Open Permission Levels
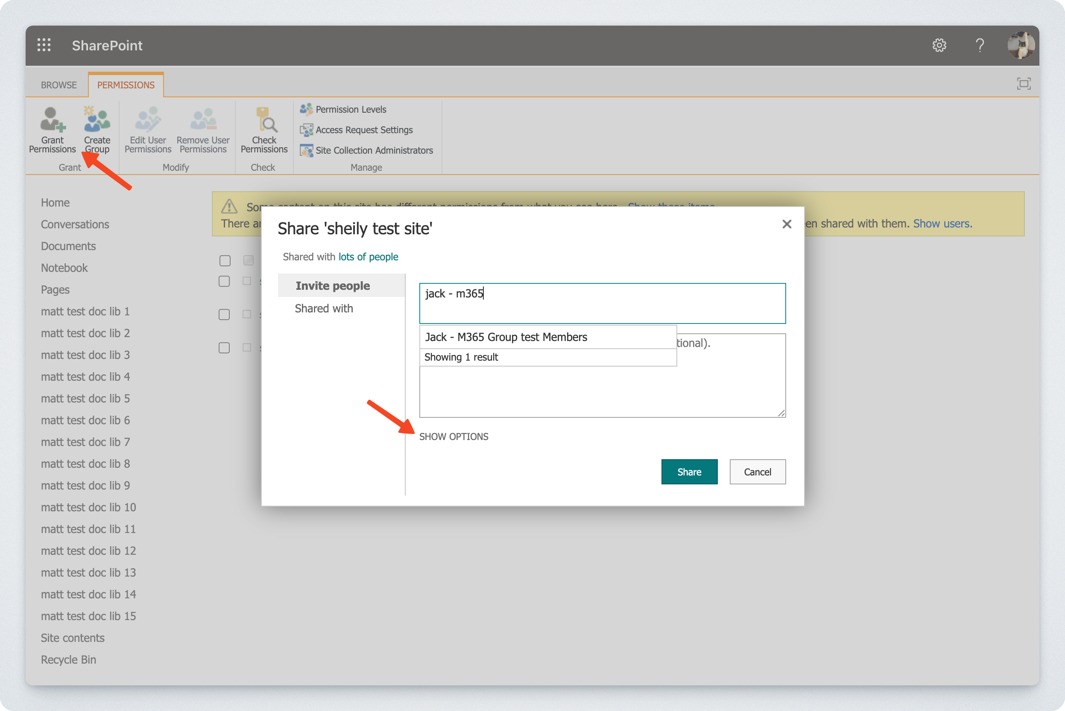 click(x=350, y=109)
